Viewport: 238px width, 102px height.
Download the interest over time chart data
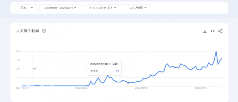pyautogui.click(x=205, y=31)
